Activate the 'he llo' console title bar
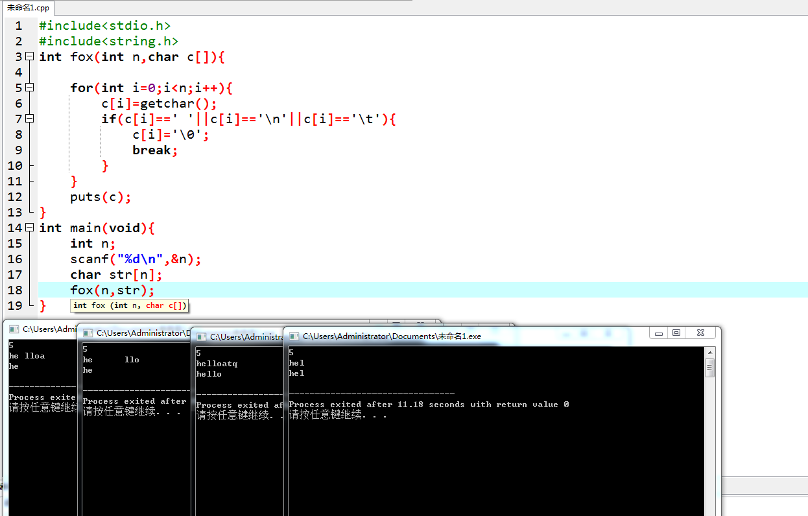The image size is (808, 516). coord(135,333)
